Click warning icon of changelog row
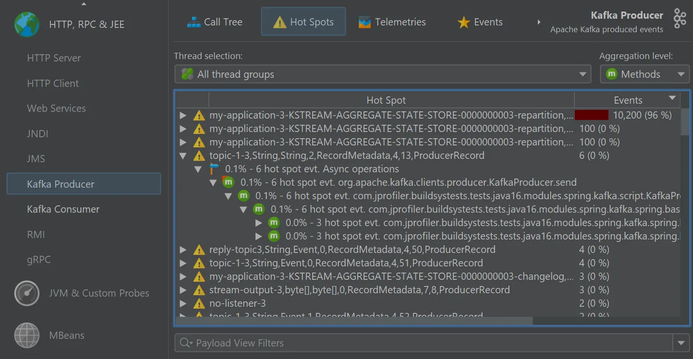 [x=199, y=276]
